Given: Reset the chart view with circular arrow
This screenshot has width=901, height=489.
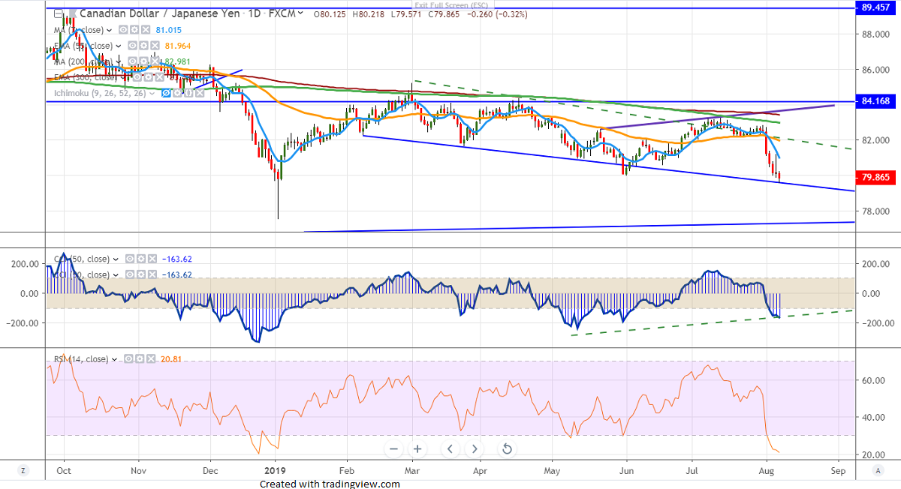Looking at the screenshot, I should pyautogui.click(x=507, y=449).
